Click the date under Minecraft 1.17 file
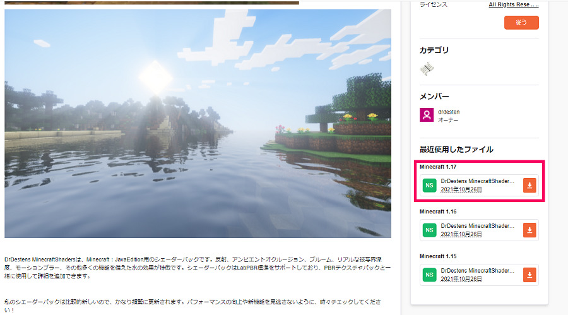 point(461,189)
